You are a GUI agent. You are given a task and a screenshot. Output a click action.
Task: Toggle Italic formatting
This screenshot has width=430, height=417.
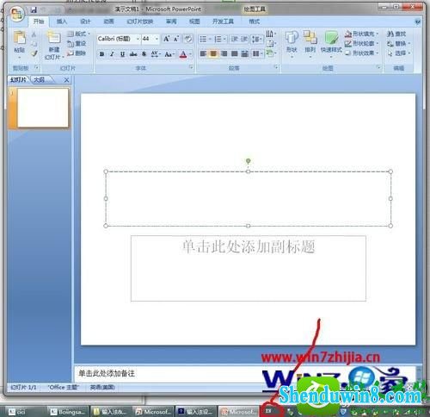[112, 54]
